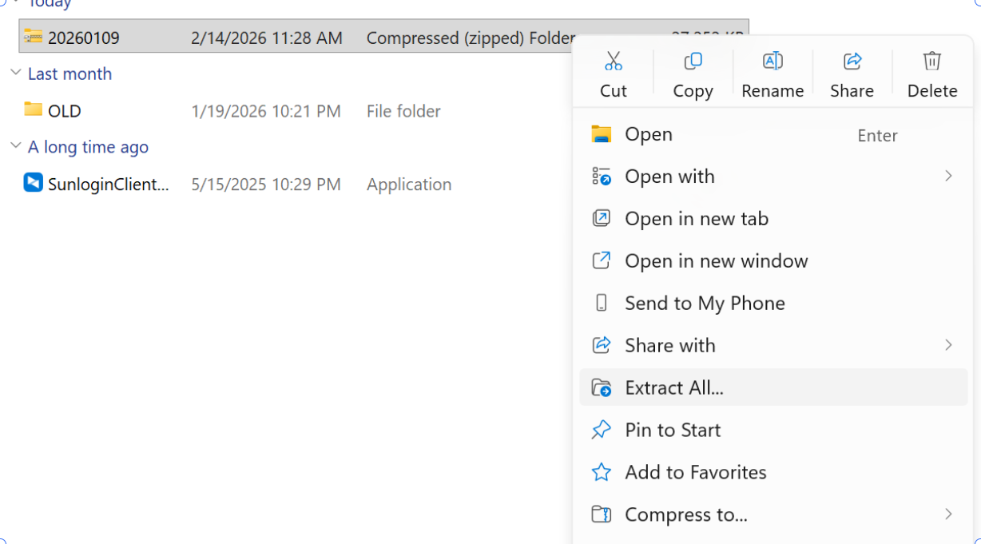Select the SunloginClient application icon
Screen dimensions: 981x544
(33, 184)
